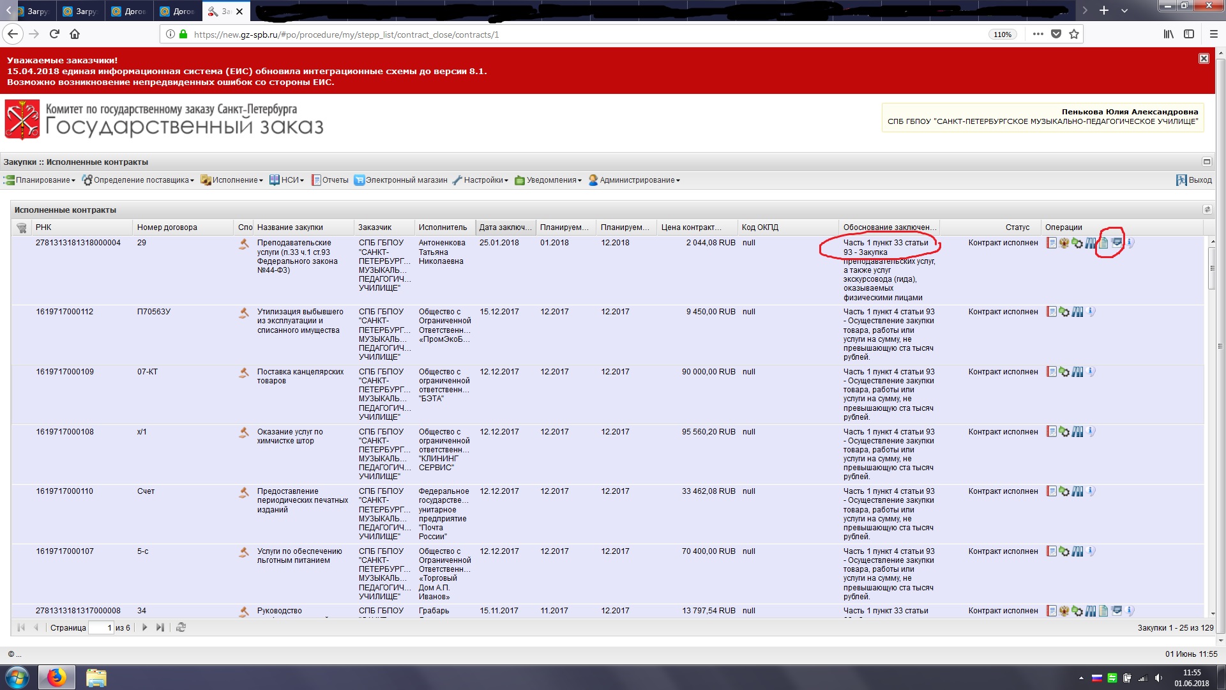Reload the browser page
The width and height of the screenshot is (1226, 690).
pos(54,34)
